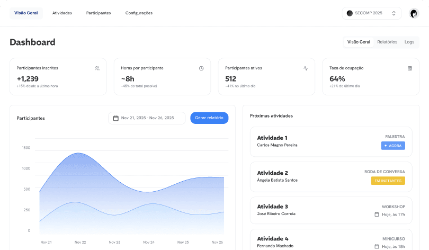This screenshot has height=250, width=429.
Task: Click the 64% occupancy value
Action: tap(337, 79)
